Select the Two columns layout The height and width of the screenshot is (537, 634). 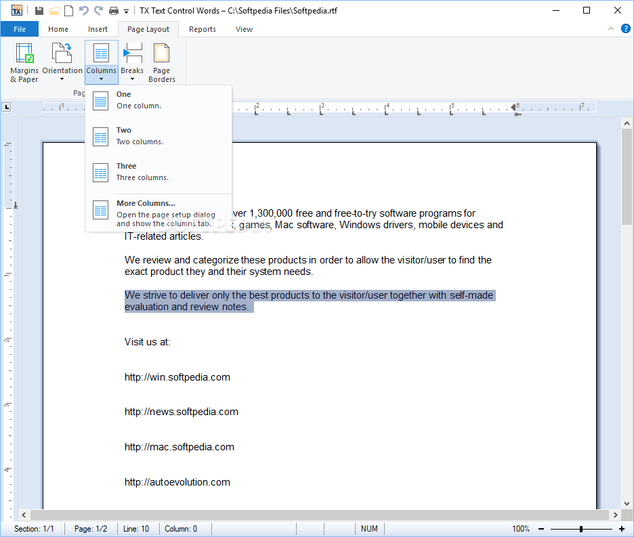(x=158, y=136)
